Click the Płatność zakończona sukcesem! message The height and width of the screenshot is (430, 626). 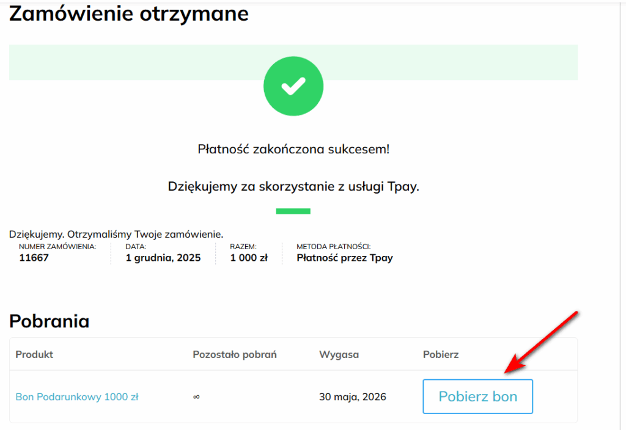pos(293,150)
